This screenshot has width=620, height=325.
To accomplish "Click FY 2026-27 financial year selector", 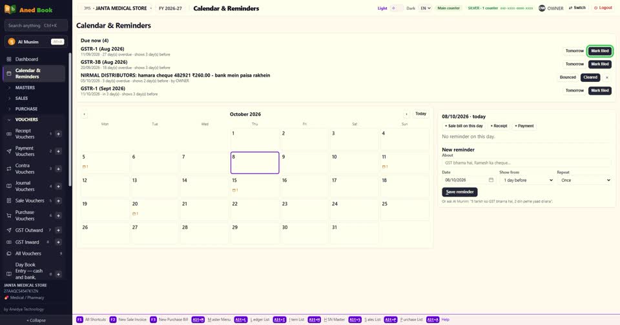I will click(170, 8).
